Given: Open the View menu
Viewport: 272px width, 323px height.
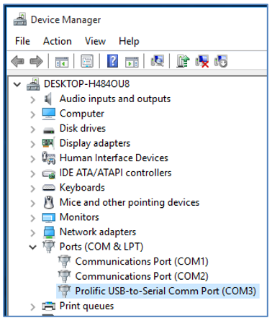Looking at the screenshot, I should click(x=95, y=41).
